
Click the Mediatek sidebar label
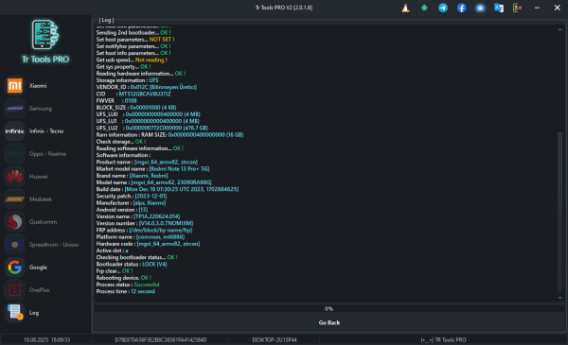point(41,199)
